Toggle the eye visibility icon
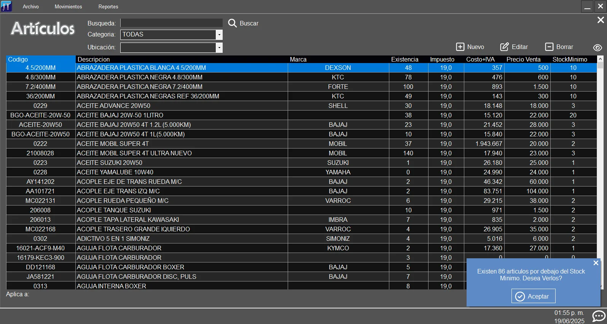This screenshot has height=324, width=607. point(597,47)
